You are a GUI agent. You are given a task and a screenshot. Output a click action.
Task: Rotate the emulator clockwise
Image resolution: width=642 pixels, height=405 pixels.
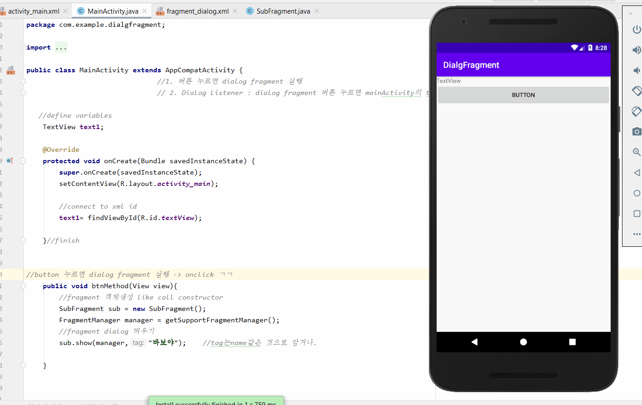click(x=637, y=111)
